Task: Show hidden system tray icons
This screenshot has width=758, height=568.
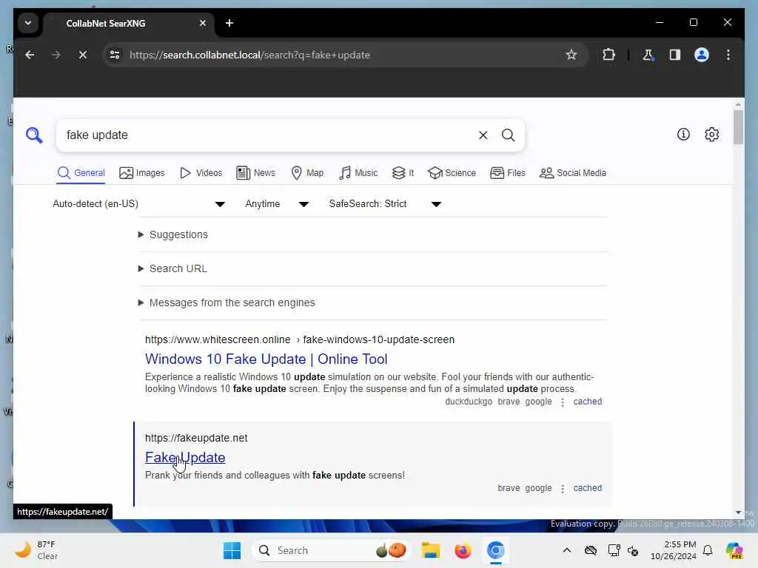Action: pyautogui.click(x=566, y=550)
